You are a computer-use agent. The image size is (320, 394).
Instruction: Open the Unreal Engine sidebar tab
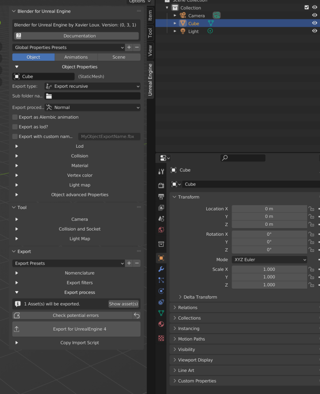click(150, 80)
